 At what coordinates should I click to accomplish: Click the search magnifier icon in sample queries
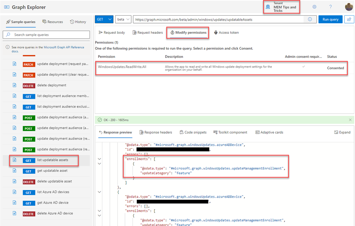coord(8,35)
